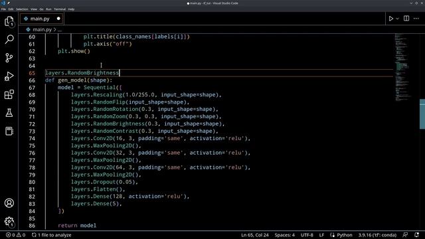Click the minimap code overview
The width and height of the screenshot is (425, 239).
(x=403, y=68)
